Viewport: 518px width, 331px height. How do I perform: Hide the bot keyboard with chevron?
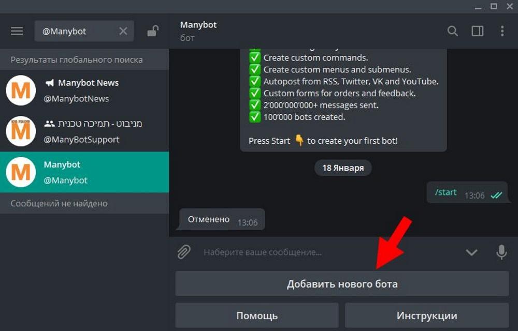[471, 252]
